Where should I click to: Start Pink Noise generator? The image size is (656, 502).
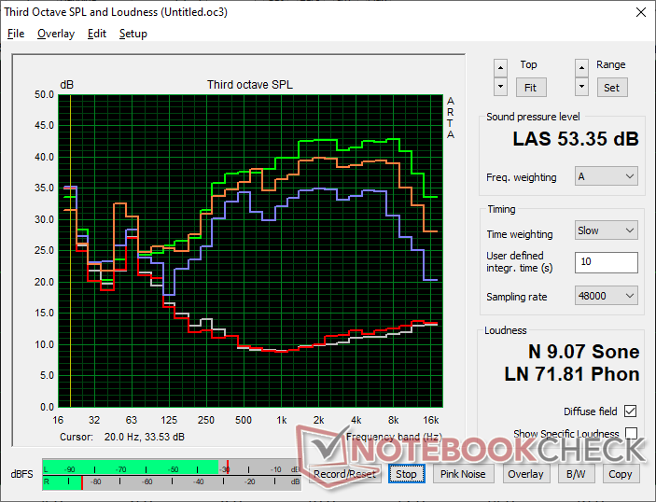463,474
